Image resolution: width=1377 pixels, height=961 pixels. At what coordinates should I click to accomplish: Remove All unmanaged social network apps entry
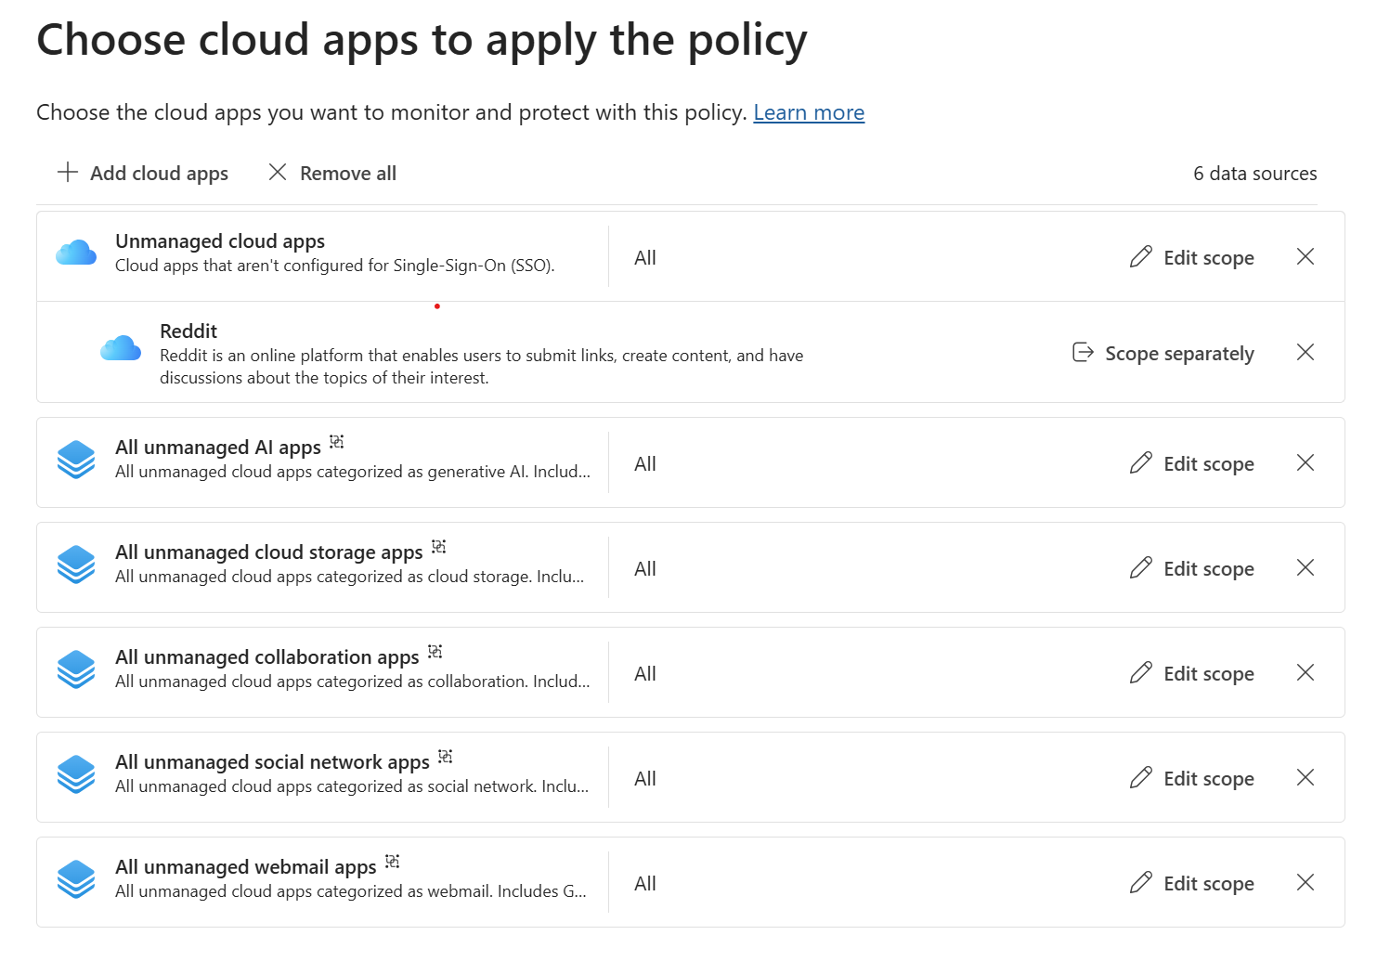[1306, 777]
